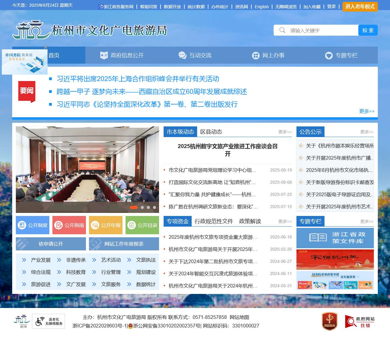
Task: Open the 政府网站找错 error report icon
Action: coord(360,322)
